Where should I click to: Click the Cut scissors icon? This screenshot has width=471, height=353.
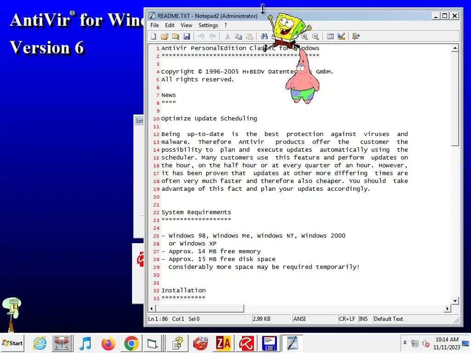point(227,36)
